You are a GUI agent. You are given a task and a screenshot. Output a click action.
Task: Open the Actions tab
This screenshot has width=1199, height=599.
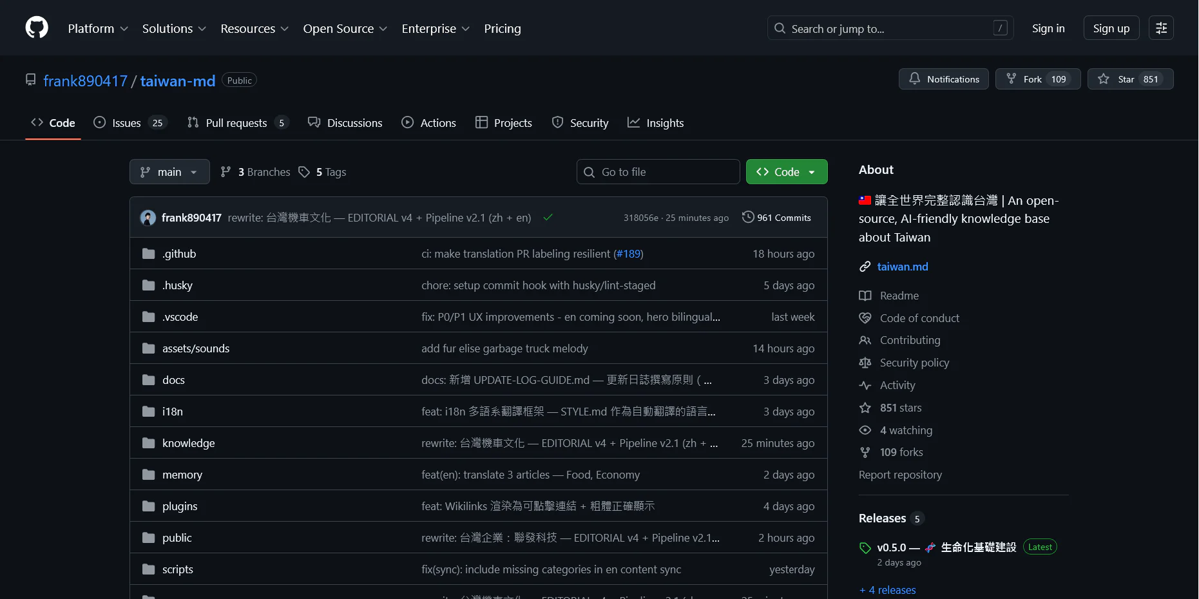[x=428, y=122]
